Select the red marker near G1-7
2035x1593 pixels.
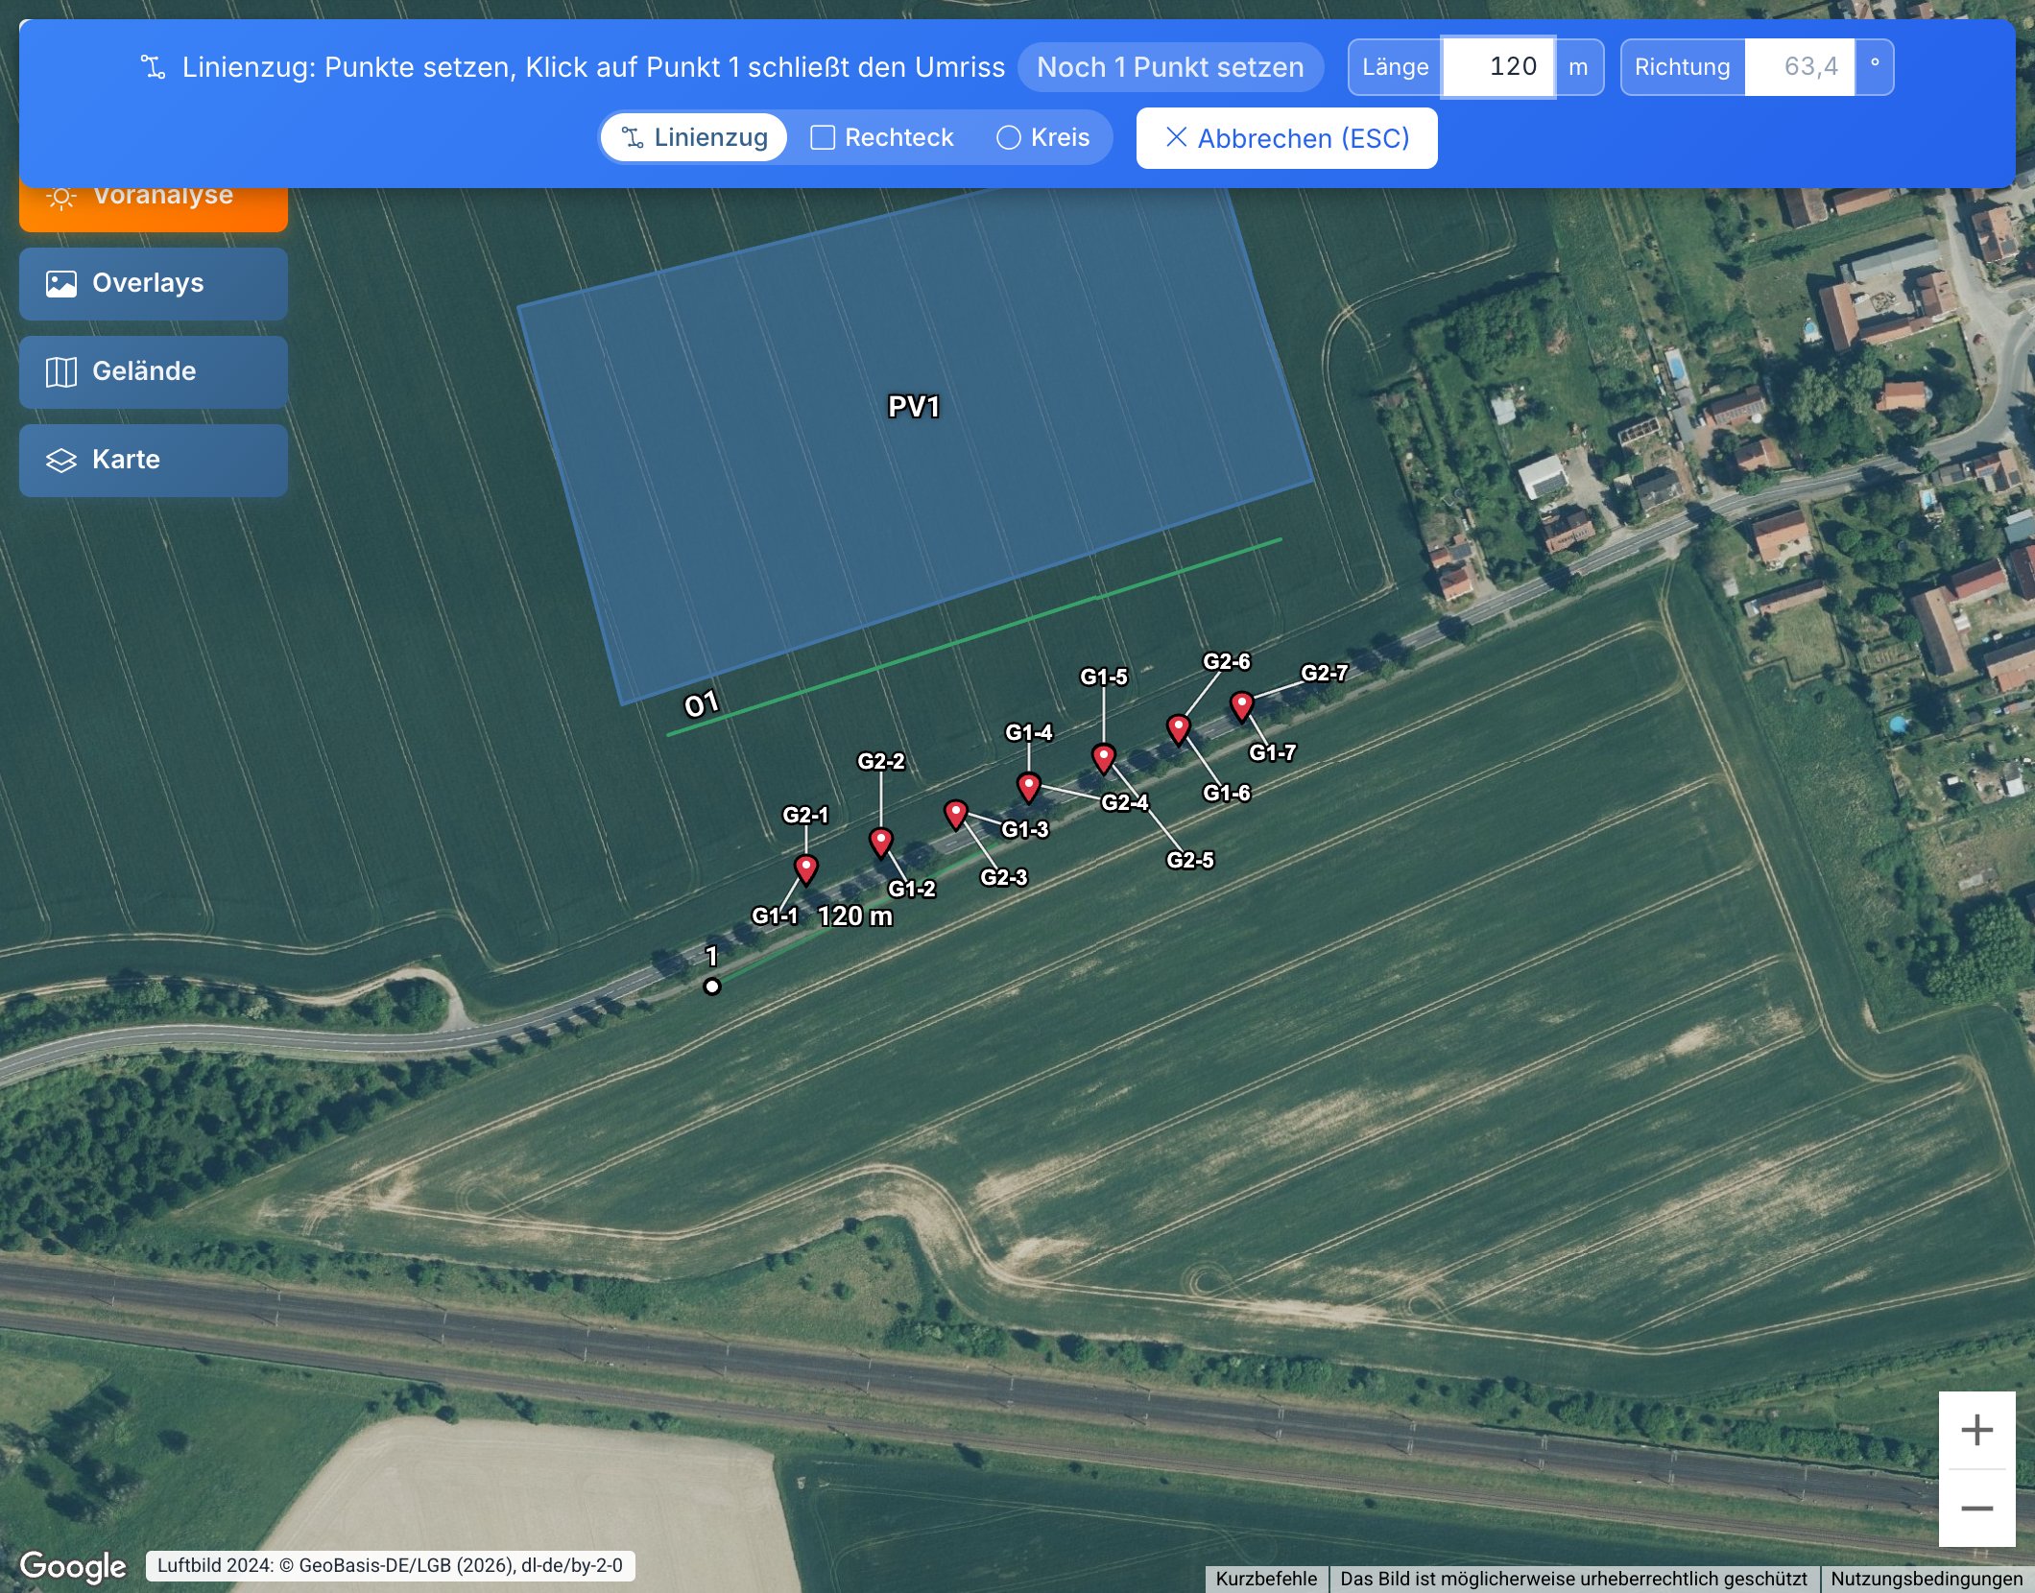coord(1241,704)
